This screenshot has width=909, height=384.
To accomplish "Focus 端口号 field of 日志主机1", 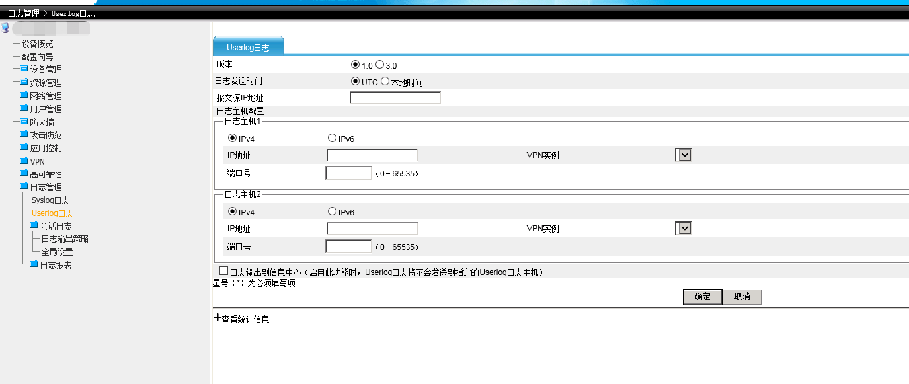I will pyautogui.click(x=349, y=173).
